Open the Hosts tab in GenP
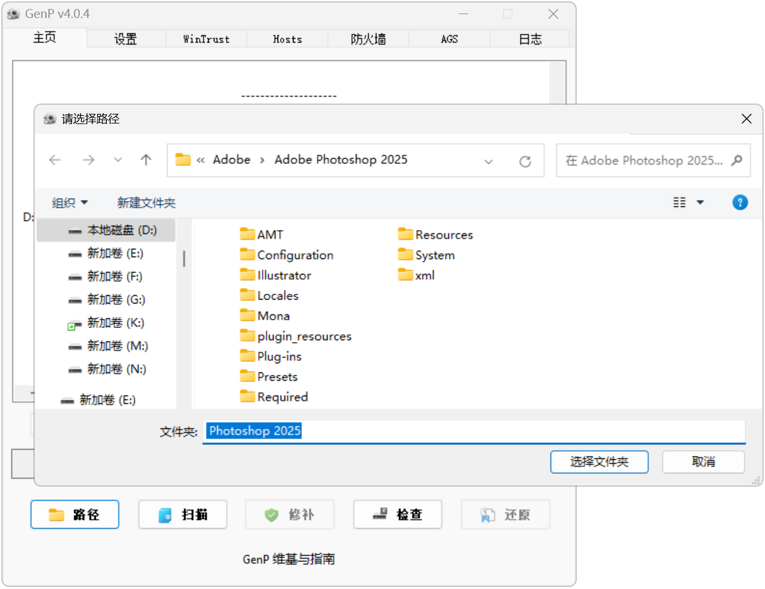This screenshot has width=765, height=589. tap(287, 39)
